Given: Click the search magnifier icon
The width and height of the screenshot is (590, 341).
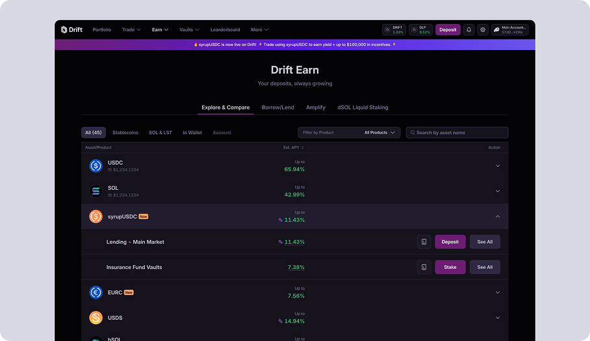Looking at the screenshot, I should point(413,132).
